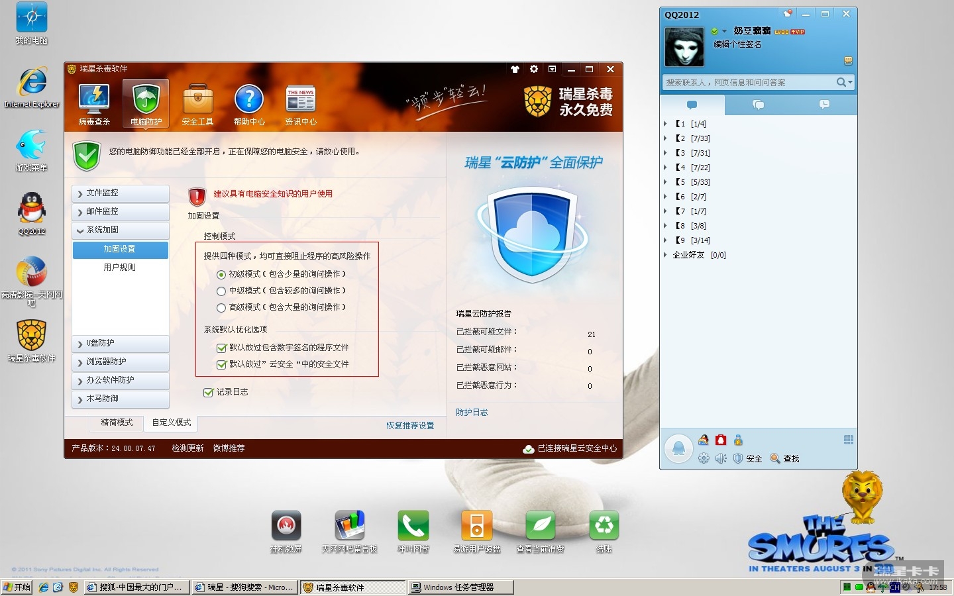Switch to QQ groups tab
954x596 pixels.
pos(759,105)
